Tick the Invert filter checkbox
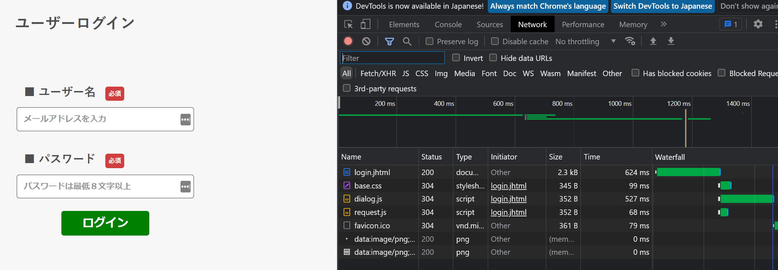Image resolution: width=778 pixels, height=270 pixels. (456, 58)
